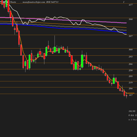Click the 266 price axis label

click(131, 64)
